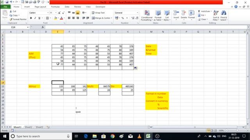Click the Increase Font Size icon
The height and width of the screenshot is (140, 250).
(x=59, y=13)
